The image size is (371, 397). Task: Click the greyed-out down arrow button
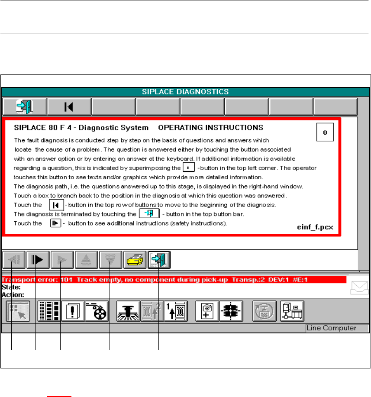111,260
